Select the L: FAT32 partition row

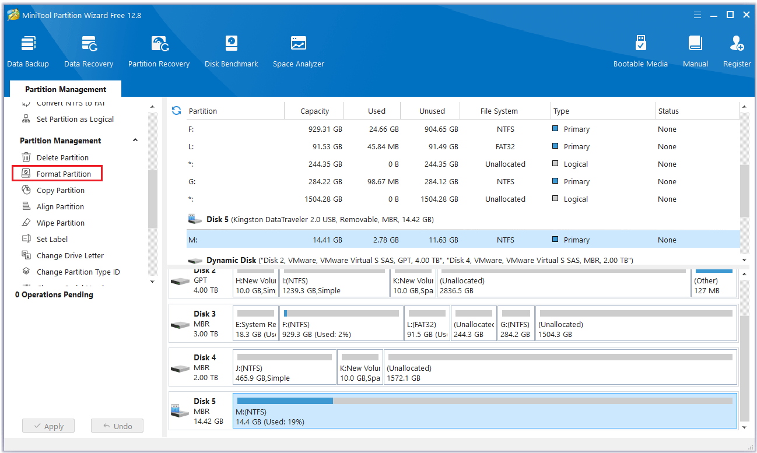[x=463, y=146]
